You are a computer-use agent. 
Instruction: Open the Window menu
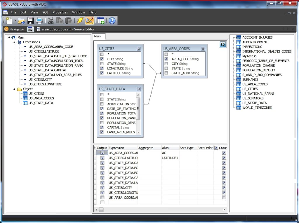[x=79, y=12]
